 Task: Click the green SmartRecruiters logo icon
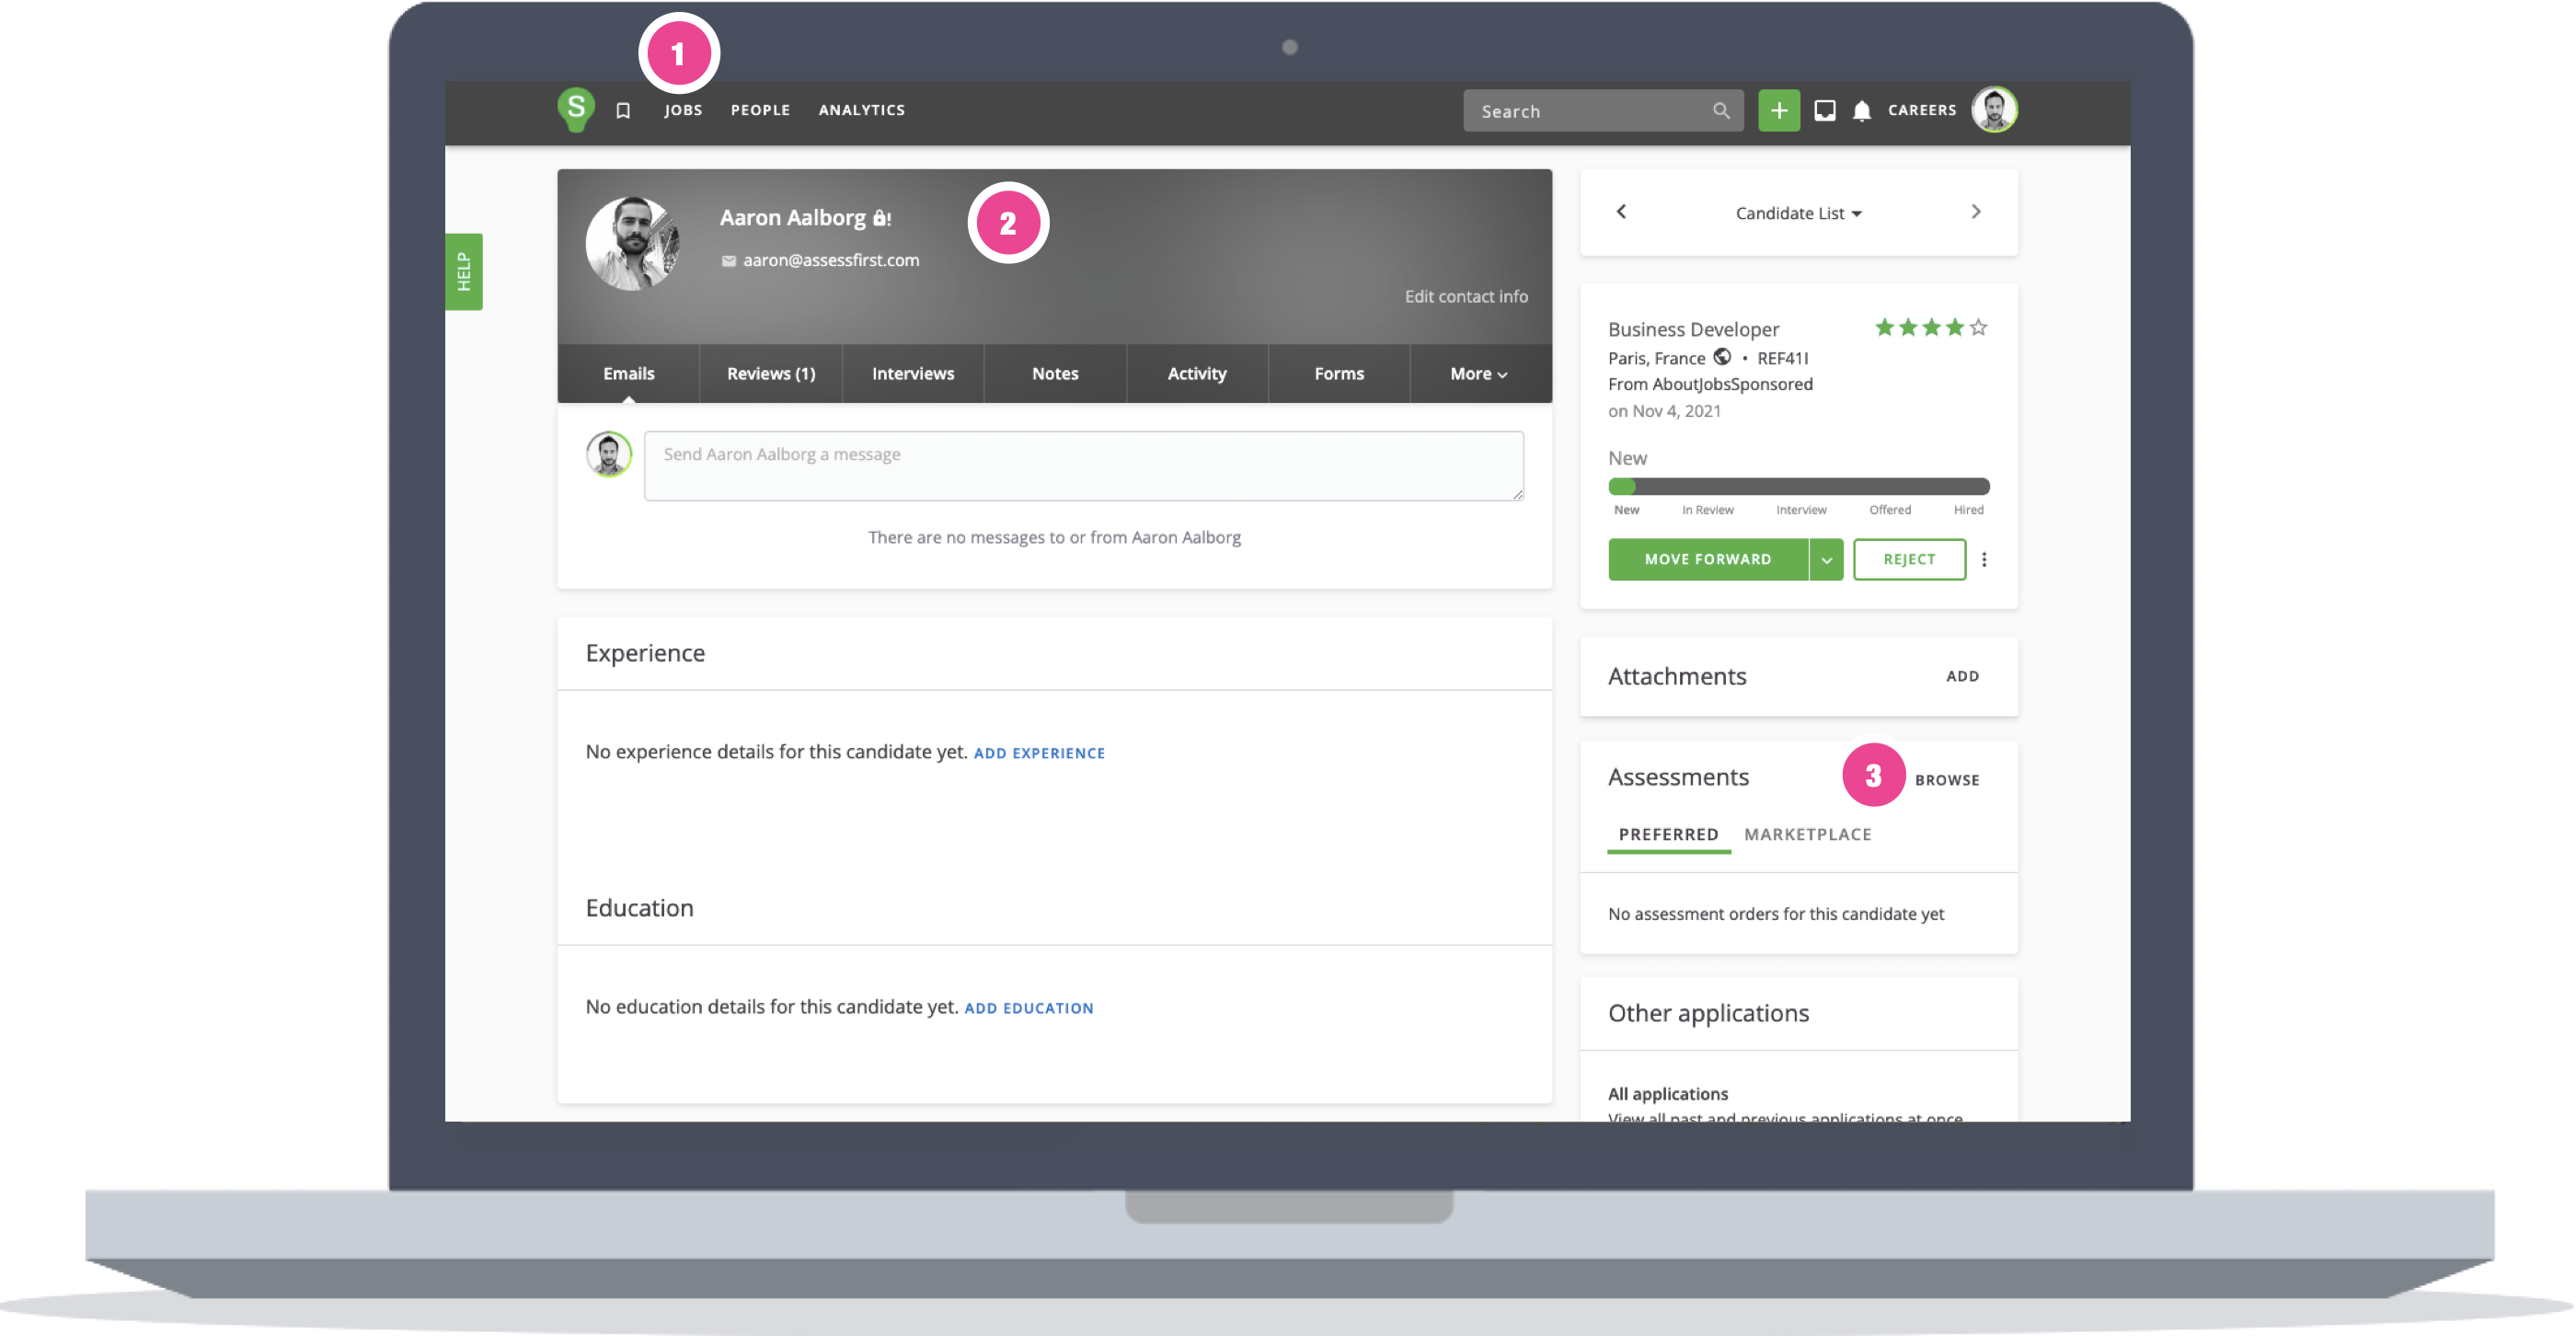576,109
